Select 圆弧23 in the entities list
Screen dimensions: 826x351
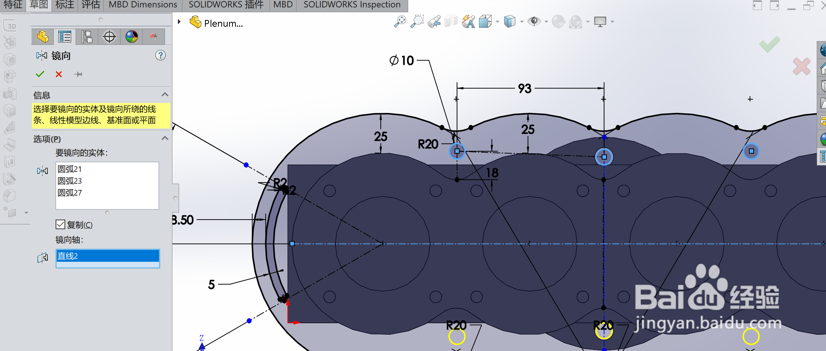[69, 181]
